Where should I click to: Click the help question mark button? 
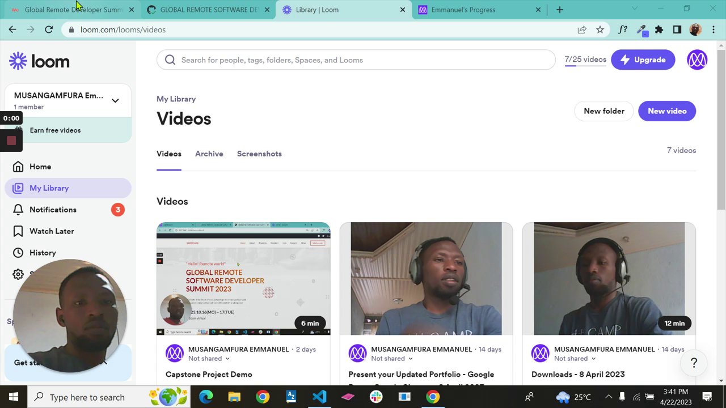point(694,363)
